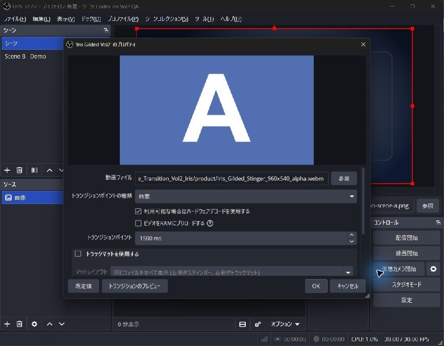Click the stinger preview thumbnail showing A
The width and height of the screenshot is (444, 346).
[217, 110]
